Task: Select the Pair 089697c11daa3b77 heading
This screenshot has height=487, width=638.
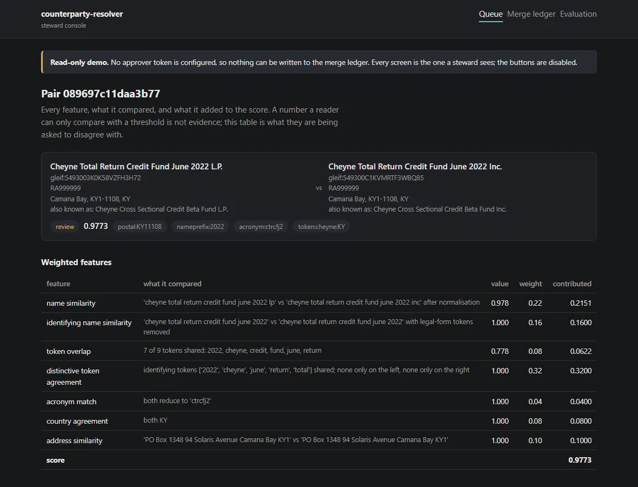Action: click(101, 94)
